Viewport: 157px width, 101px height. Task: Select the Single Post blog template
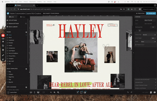click(x=11, y=77)
